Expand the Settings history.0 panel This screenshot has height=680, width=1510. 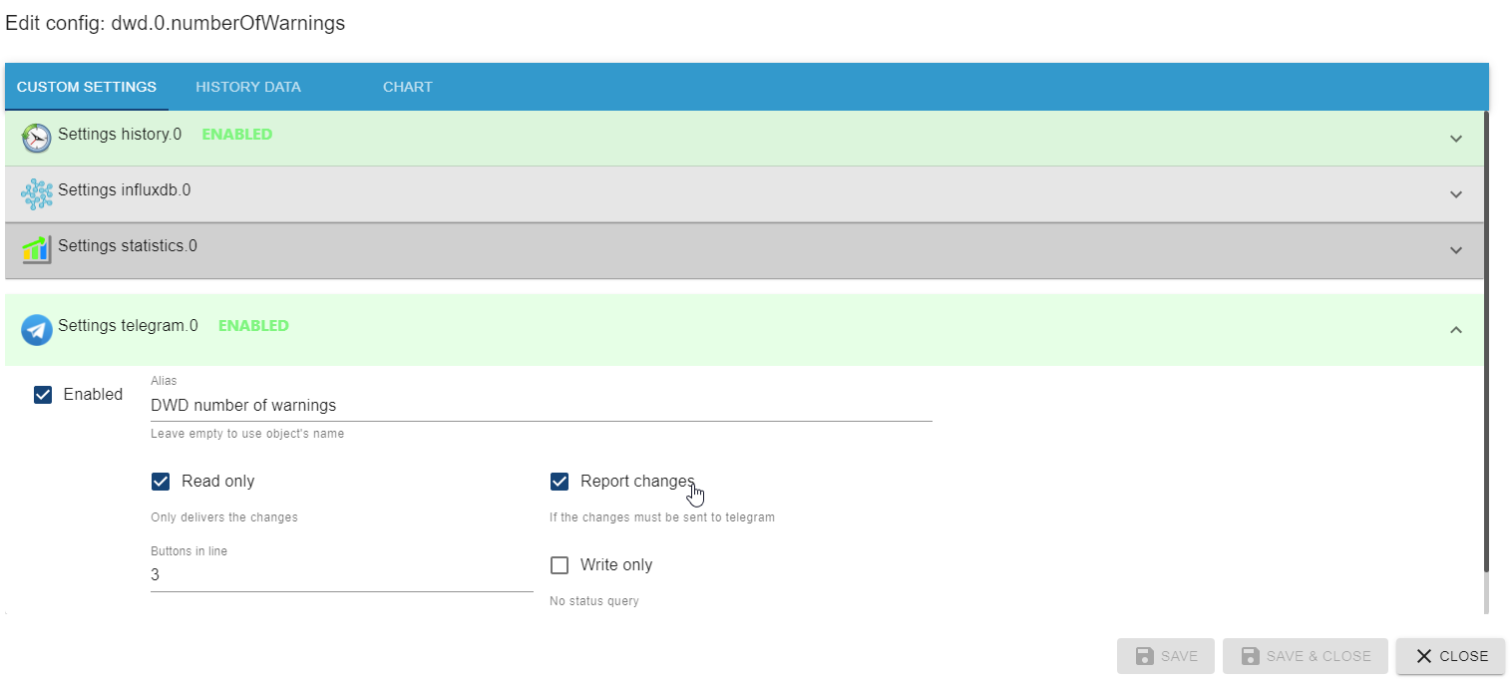pyautogui.click(x=1455, y=139)
